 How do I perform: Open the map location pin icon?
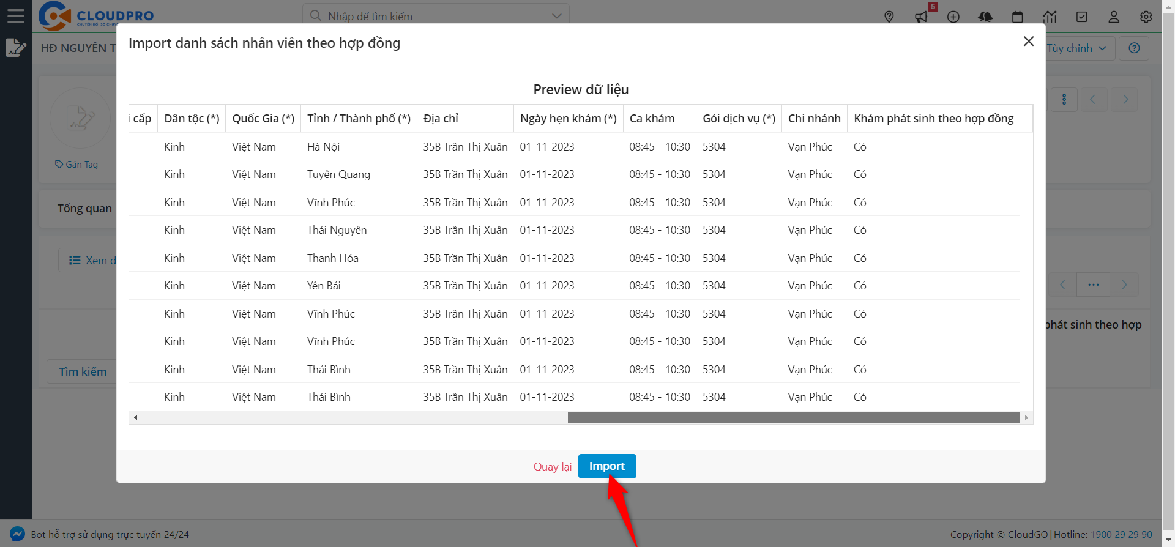(x=889, y=17)
